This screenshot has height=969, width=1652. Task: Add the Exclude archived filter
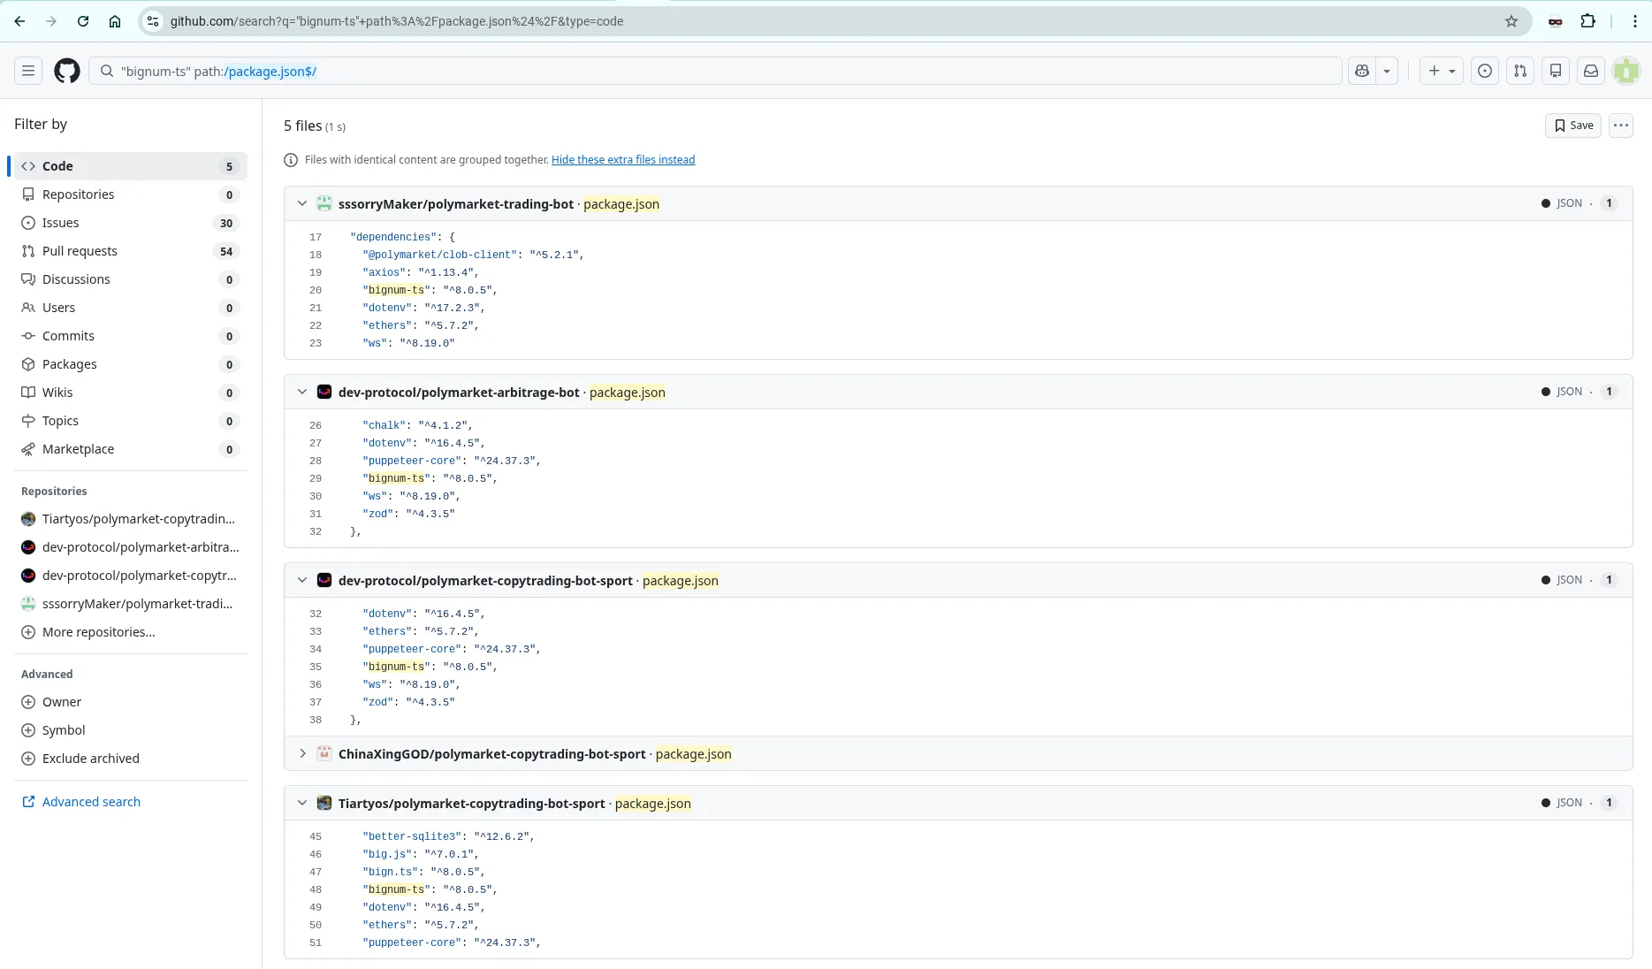90,759
